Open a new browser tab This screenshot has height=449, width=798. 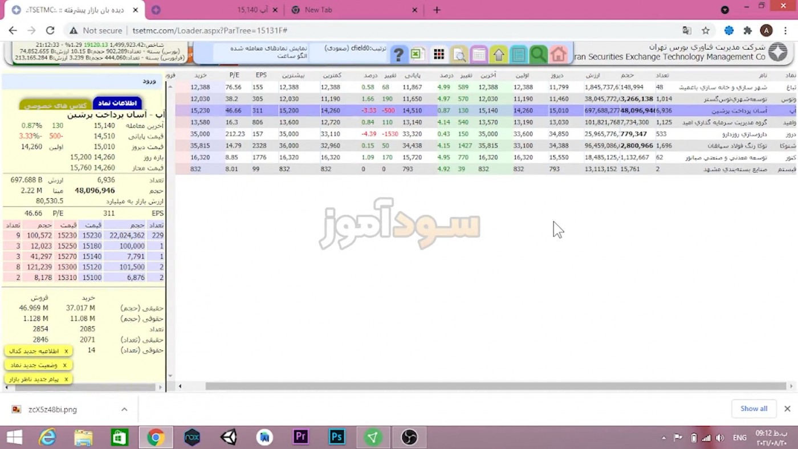pos(437,10)
